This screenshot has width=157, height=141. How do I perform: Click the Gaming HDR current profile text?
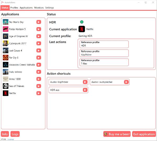85,36
